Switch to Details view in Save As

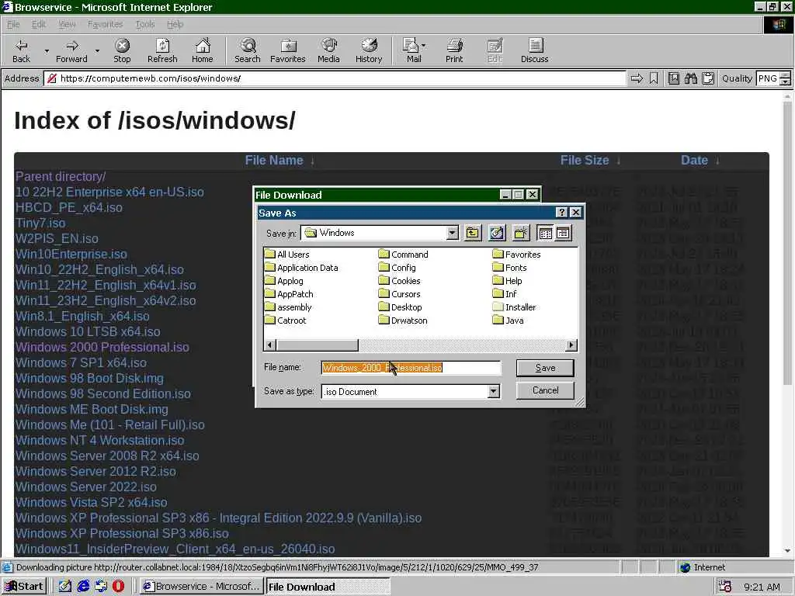tap(563, 233)
